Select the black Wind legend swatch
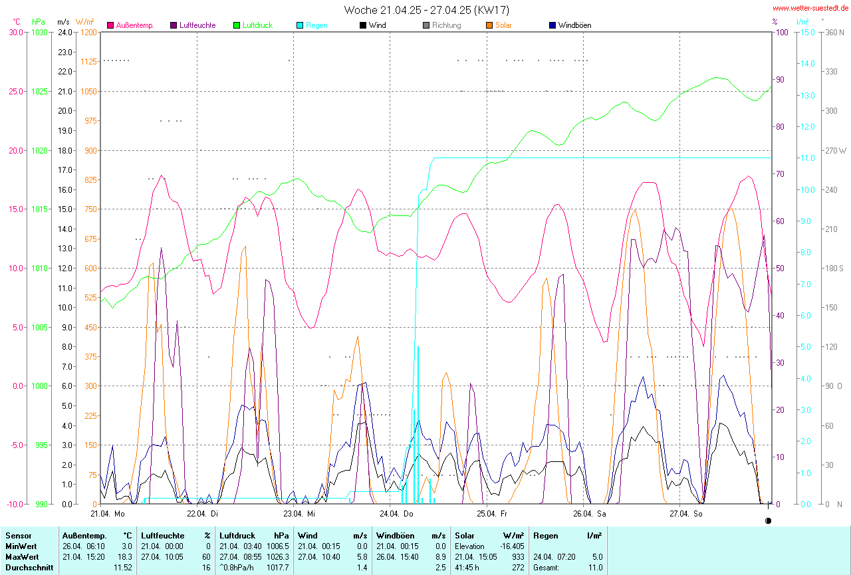 click(363, 25)
